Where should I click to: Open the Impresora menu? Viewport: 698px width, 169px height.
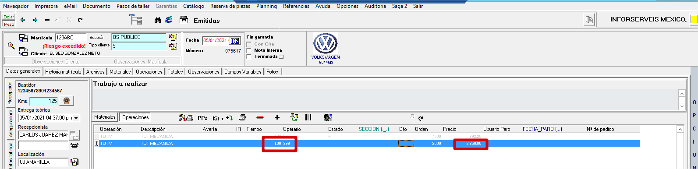[x=46, y=6]
